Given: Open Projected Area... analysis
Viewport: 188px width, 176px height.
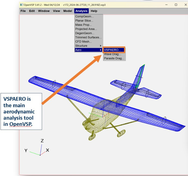Looking at the screenshot, I should [x=86, y=29].
